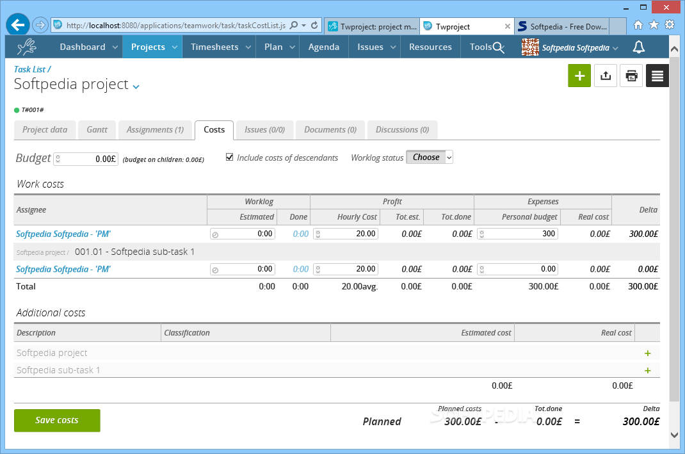Click the export upload icon button

coord(606,76)
